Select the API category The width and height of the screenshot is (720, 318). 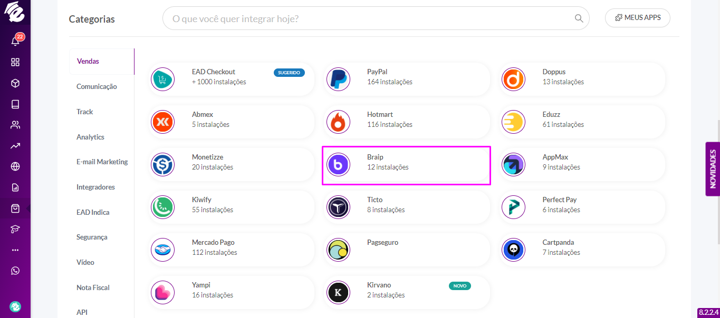point(82,312)
